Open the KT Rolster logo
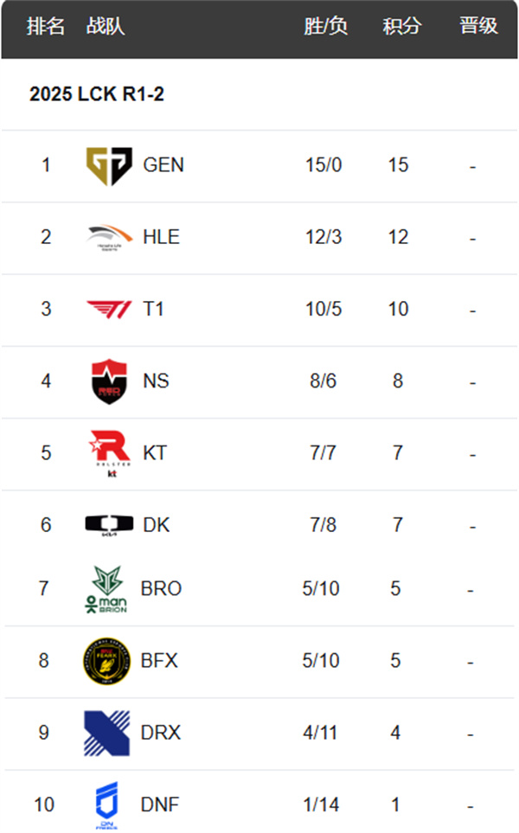This screenshot has width=519, height=833. [110, 453]
